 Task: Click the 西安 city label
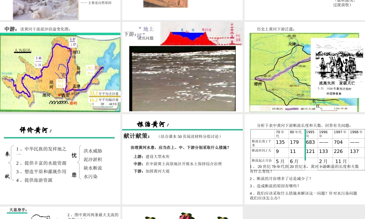click(x=65, y=95)
